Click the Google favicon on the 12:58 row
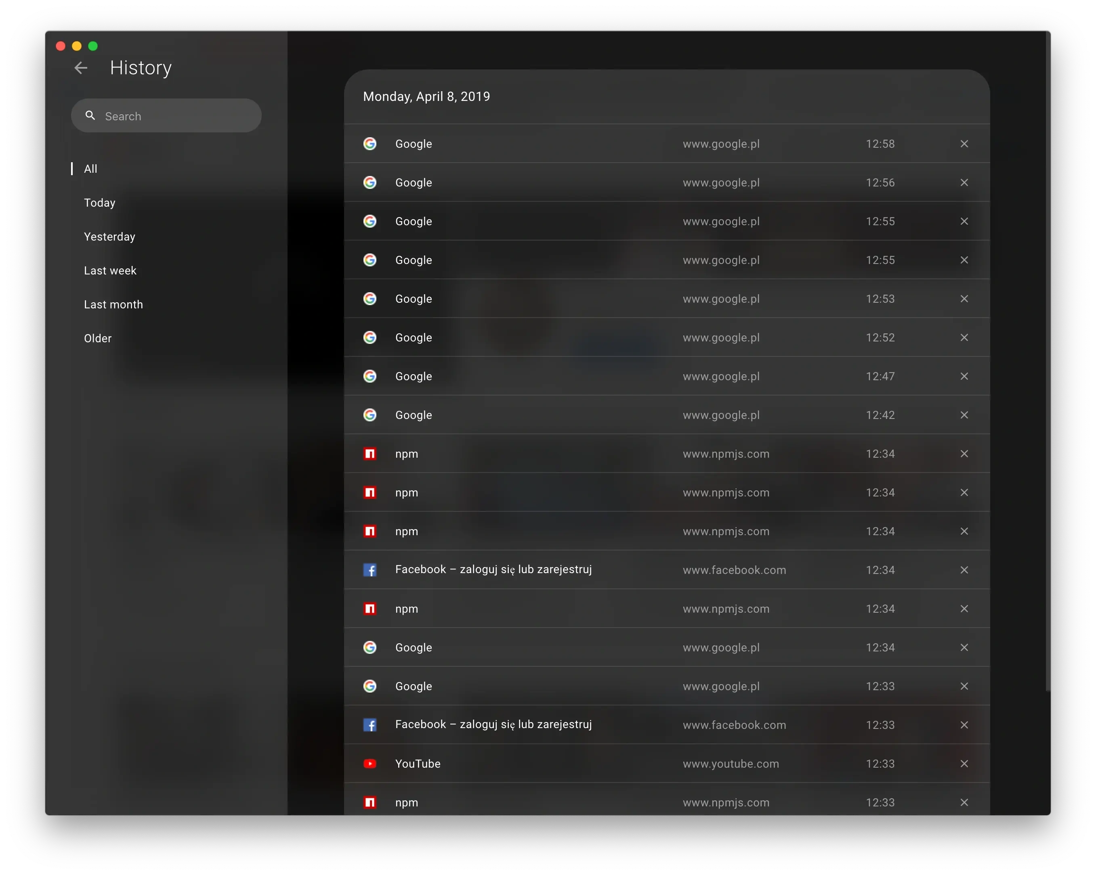Screen dimensions: 1096x875 click(x=370, y=144)
